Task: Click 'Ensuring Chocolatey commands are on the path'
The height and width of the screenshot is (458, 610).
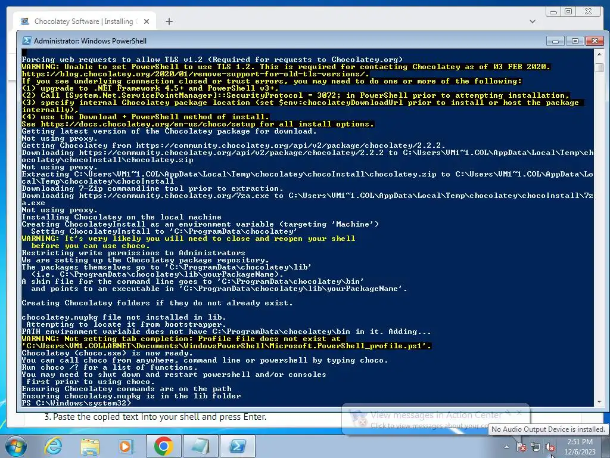Action: click(126, 389)
